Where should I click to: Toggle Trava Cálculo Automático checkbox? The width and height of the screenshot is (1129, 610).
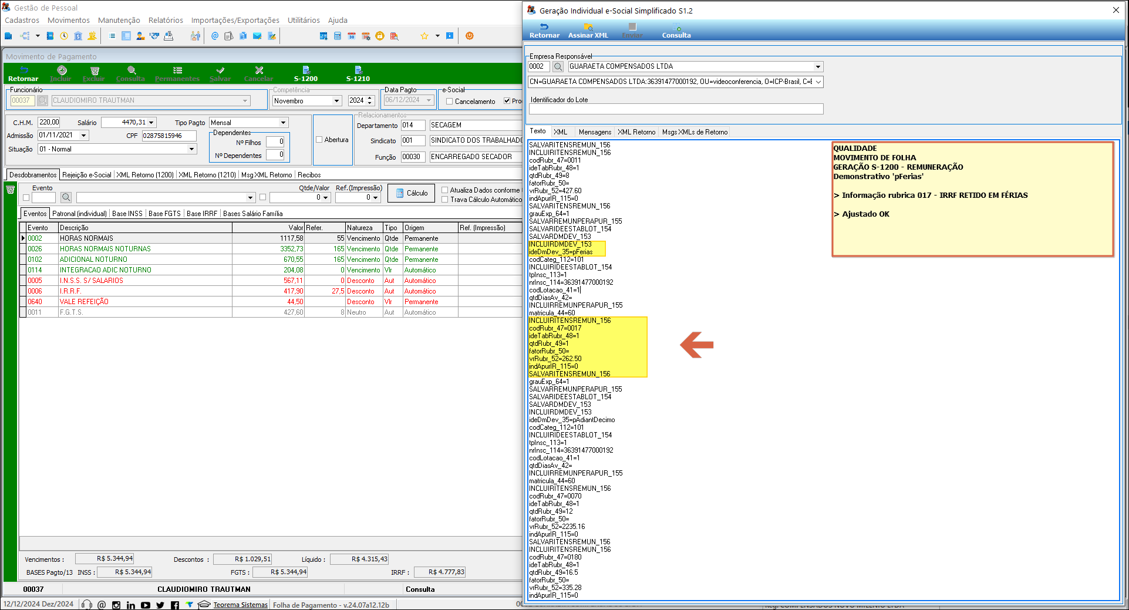coord(444,200)
